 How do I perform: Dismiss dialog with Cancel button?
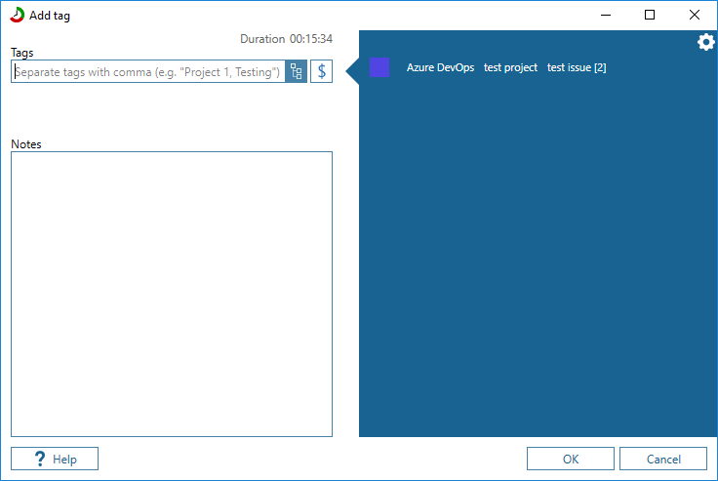tap(663, 459)
